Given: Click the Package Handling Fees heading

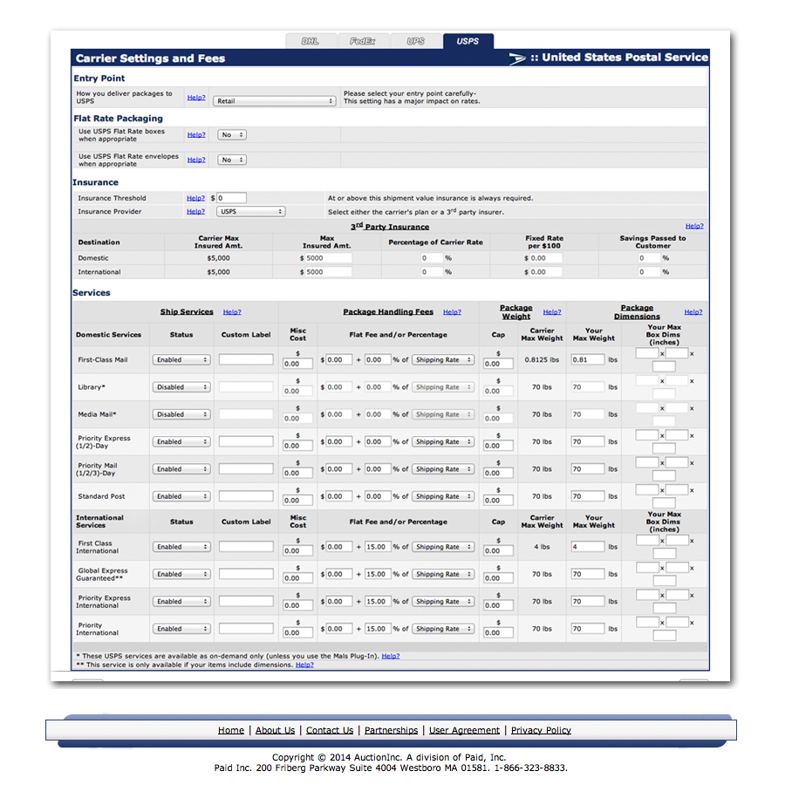Looking at the screenshot, I should (x=388, y=312).
